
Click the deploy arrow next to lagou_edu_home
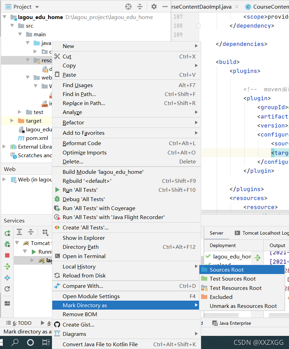point(258,258)
